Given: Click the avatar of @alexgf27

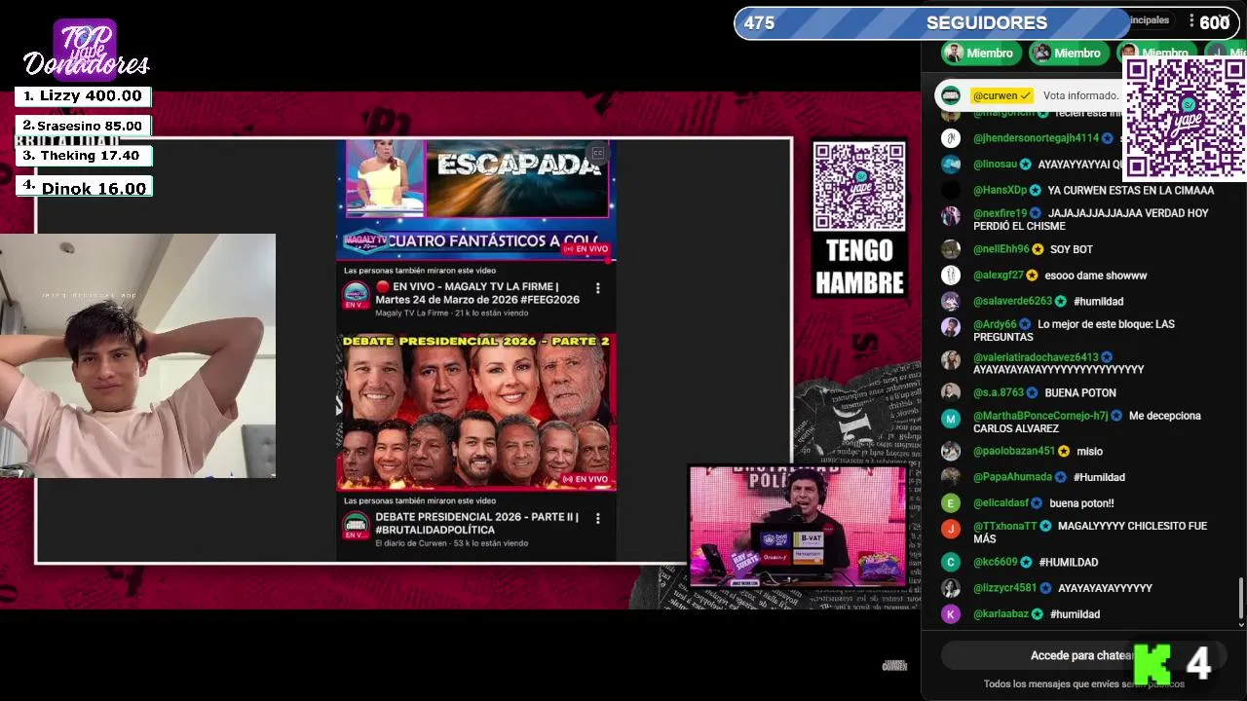Looking at the screenshot, I should click(951, 276).
